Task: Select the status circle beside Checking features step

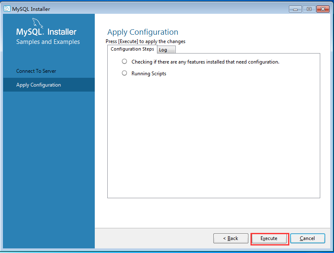Action: (x=124, y=61)
